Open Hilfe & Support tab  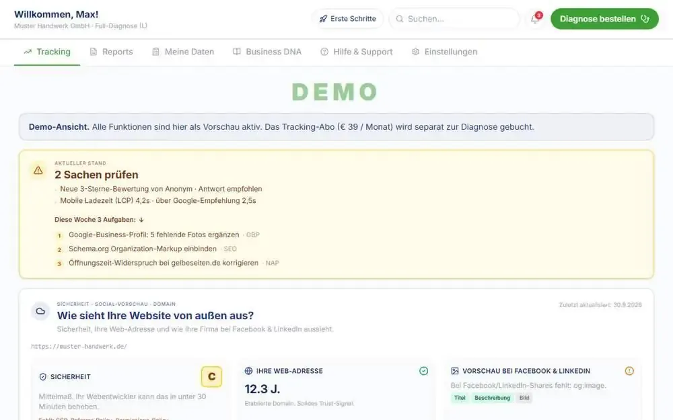[356, 52]
